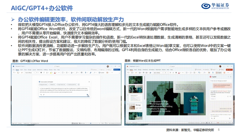Click the Copilot button in Word toolbar
The width and height of the screenshot is (238, 134).
pos(101,73)
